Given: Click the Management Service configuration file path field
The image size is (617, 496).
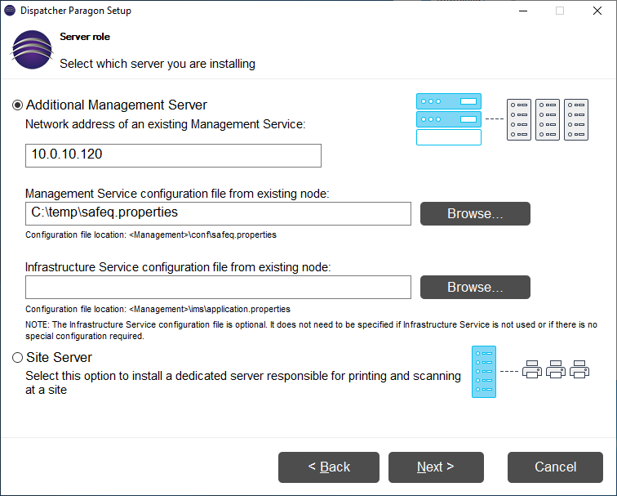Looking at the screenshot, I should [218, 213].
